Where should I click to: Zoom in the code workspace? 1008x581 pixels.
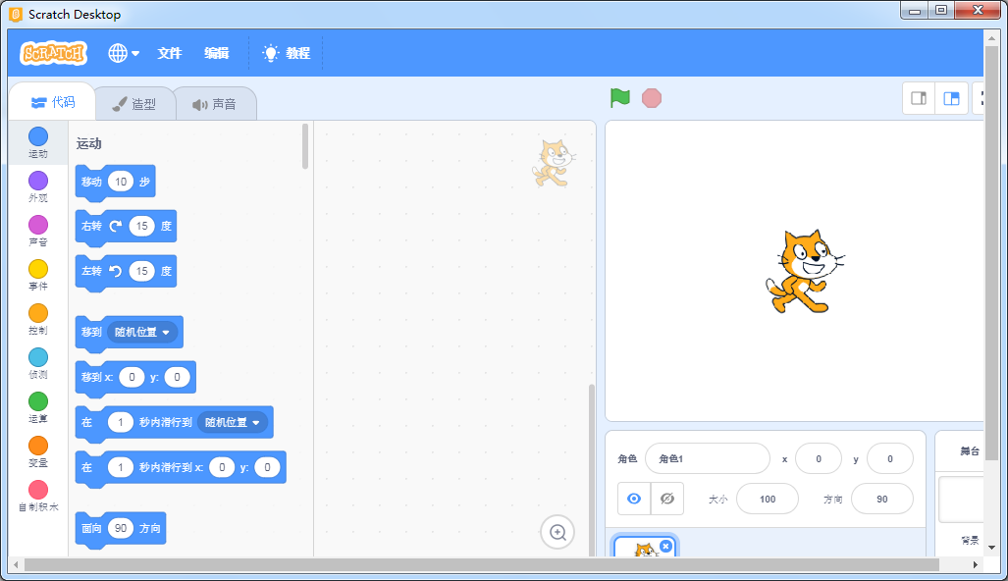tap(557, 532)
